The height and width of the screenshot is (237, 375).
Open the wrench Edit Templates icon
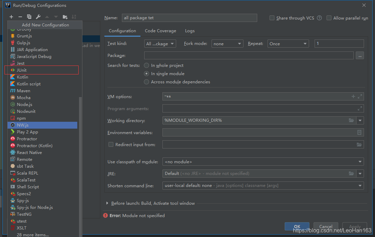click(x=38, y=17)
